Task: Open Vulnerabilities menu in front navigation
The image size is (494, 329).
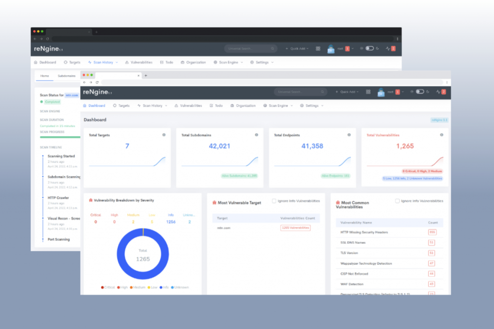Action: 188,106
